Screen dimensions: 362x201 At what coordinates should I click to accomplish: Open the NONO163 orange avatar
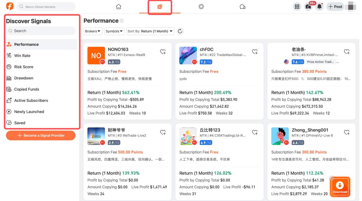(x=96, y=56)
